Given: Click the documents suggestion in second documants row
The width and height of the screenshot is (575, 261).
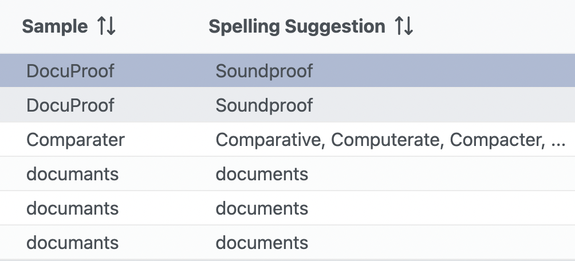Looking at the screenshot, I should [x=262, y=208].
